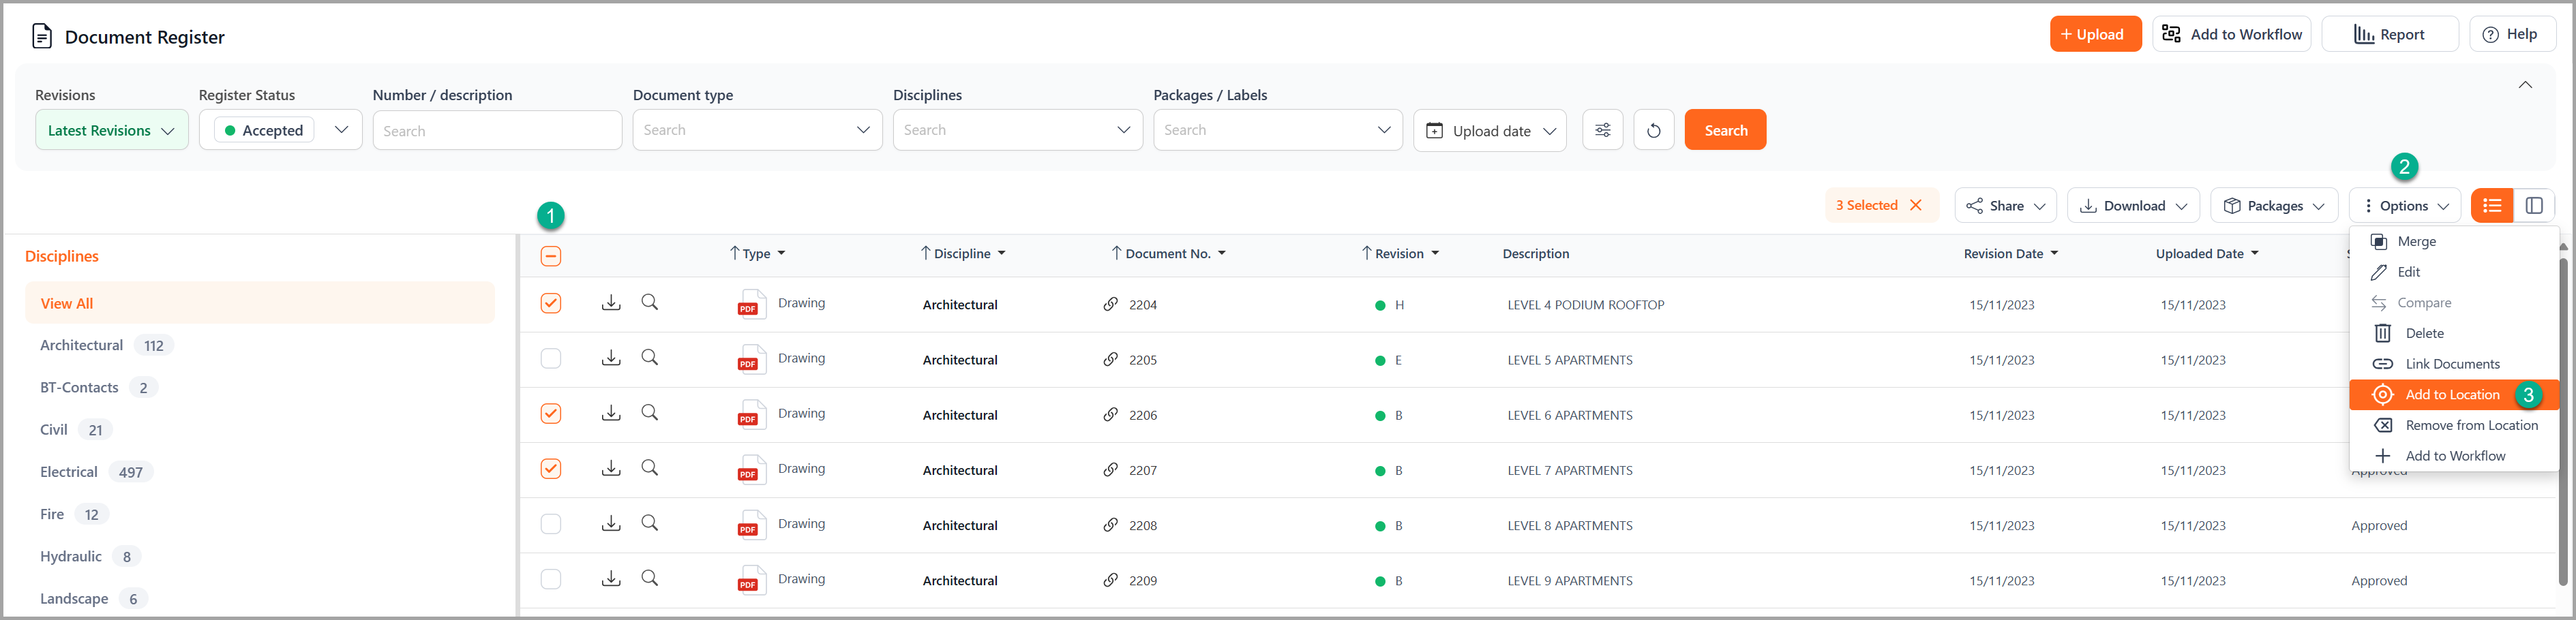Click the orange Search button
The width and height of the screenshot is (2576, 620).
point(1725,130)
